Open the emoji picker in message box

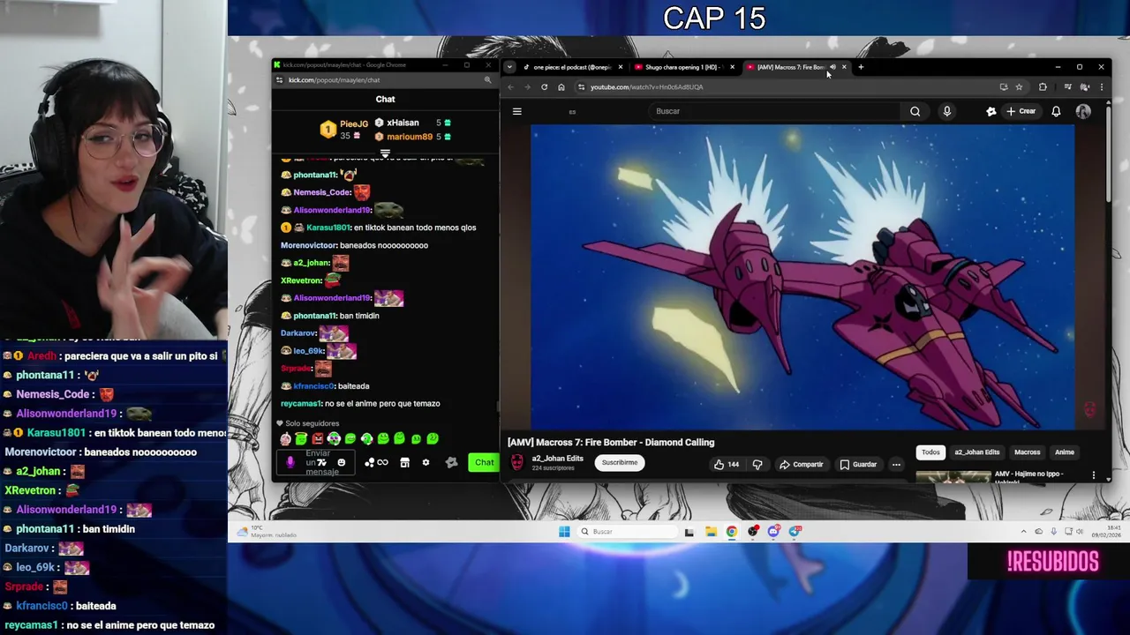341,462
